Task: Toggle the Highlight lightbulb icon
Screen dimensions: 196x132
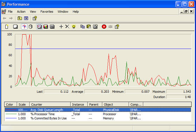Action: 74,27
